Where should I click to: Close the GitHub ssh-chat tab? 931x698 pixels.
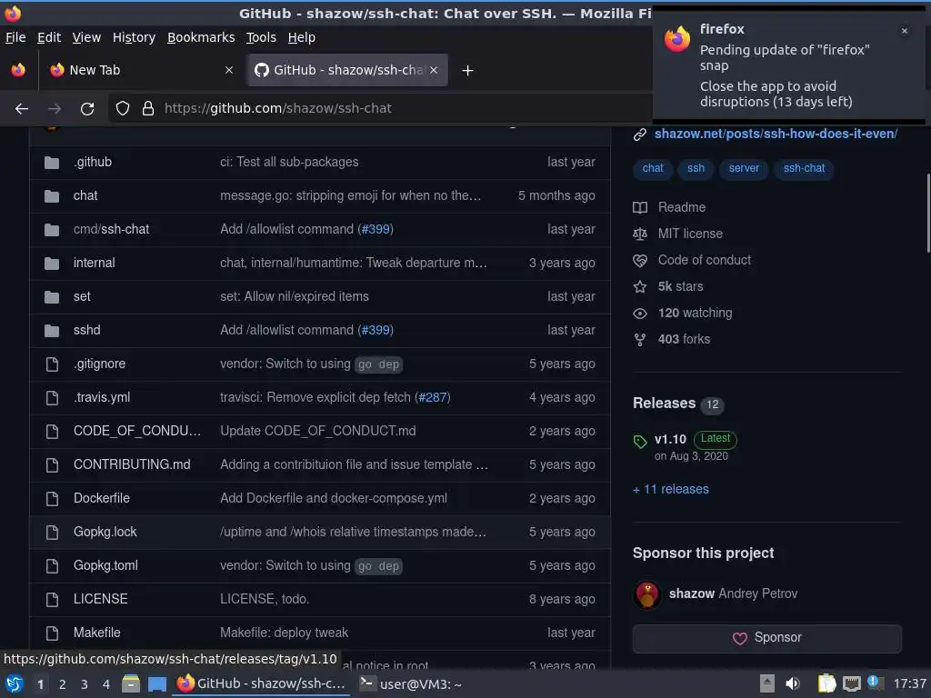tap(434, 70)
